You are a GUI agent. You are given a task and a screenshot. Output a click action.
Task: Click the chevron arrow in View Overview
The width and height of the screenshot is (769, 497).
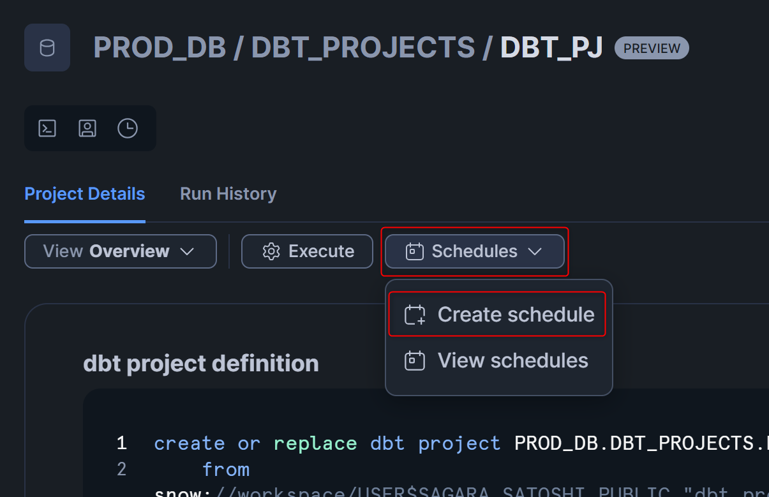pyautogui.click(x=187, y=251)
